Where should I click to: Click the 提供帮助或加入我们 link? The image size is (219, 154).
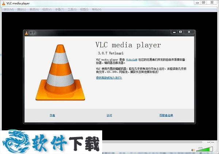click(109, 78)
